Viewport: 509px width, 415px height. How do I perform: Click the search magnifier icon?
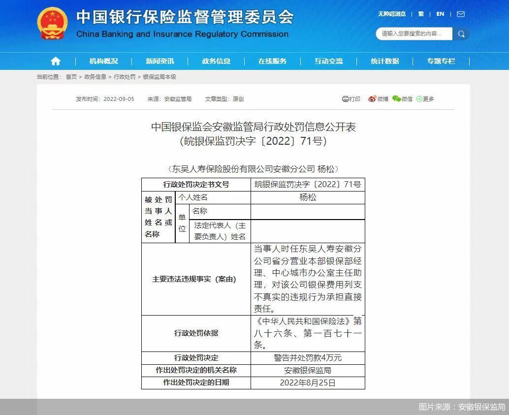coord(461,34)
